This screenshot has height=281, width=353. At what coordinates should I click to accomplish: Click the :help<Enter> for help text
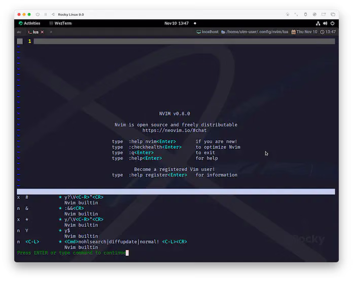tap(145, 158)
